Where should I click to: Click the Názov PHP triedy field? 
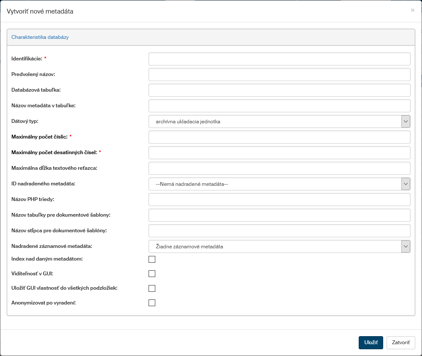click(x=279, y=199)
